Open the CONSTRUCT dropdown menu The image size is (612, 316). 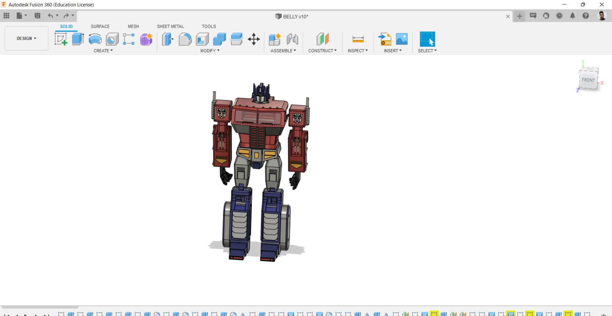tap(322, 51)
